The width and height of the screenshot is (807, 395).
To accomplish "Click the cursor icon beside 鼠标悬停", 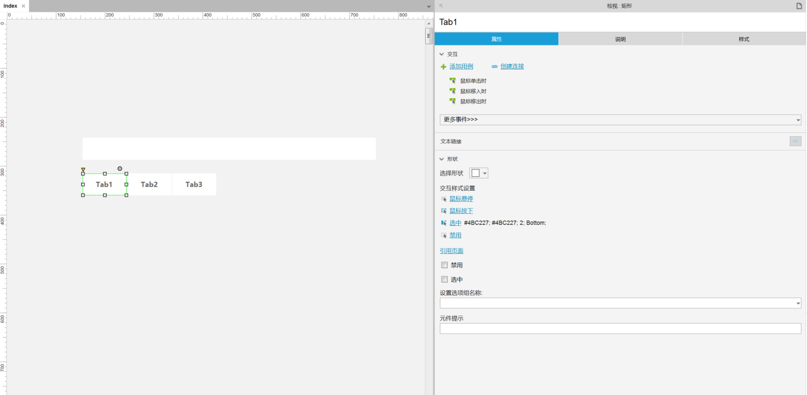I will pyautogui.click(x=444, y=199).
